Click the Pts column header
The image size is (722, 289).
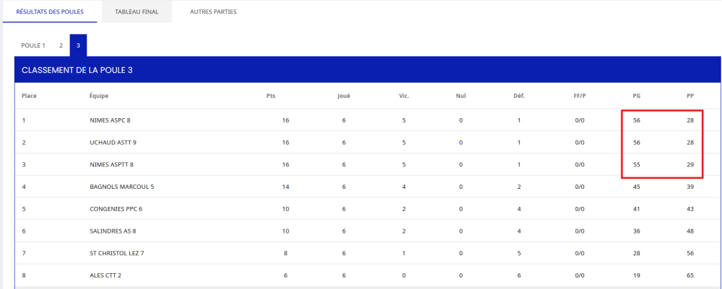[271, 96]
